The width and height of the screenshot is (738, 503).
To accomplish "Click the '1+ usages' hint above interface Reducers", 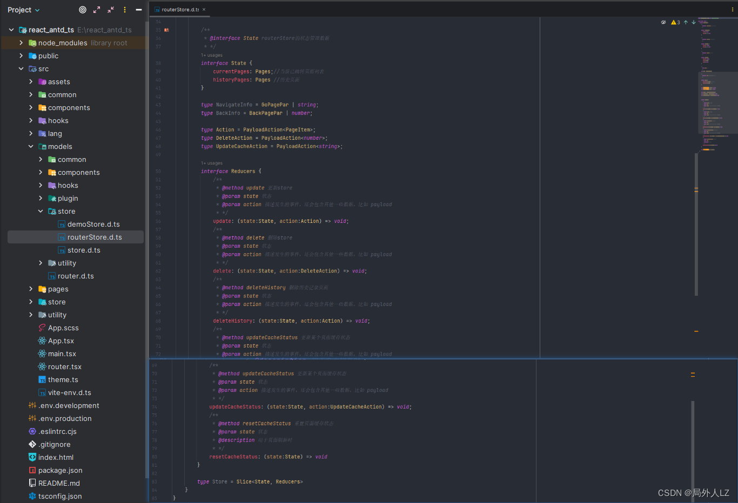I will tap(212, 163).
